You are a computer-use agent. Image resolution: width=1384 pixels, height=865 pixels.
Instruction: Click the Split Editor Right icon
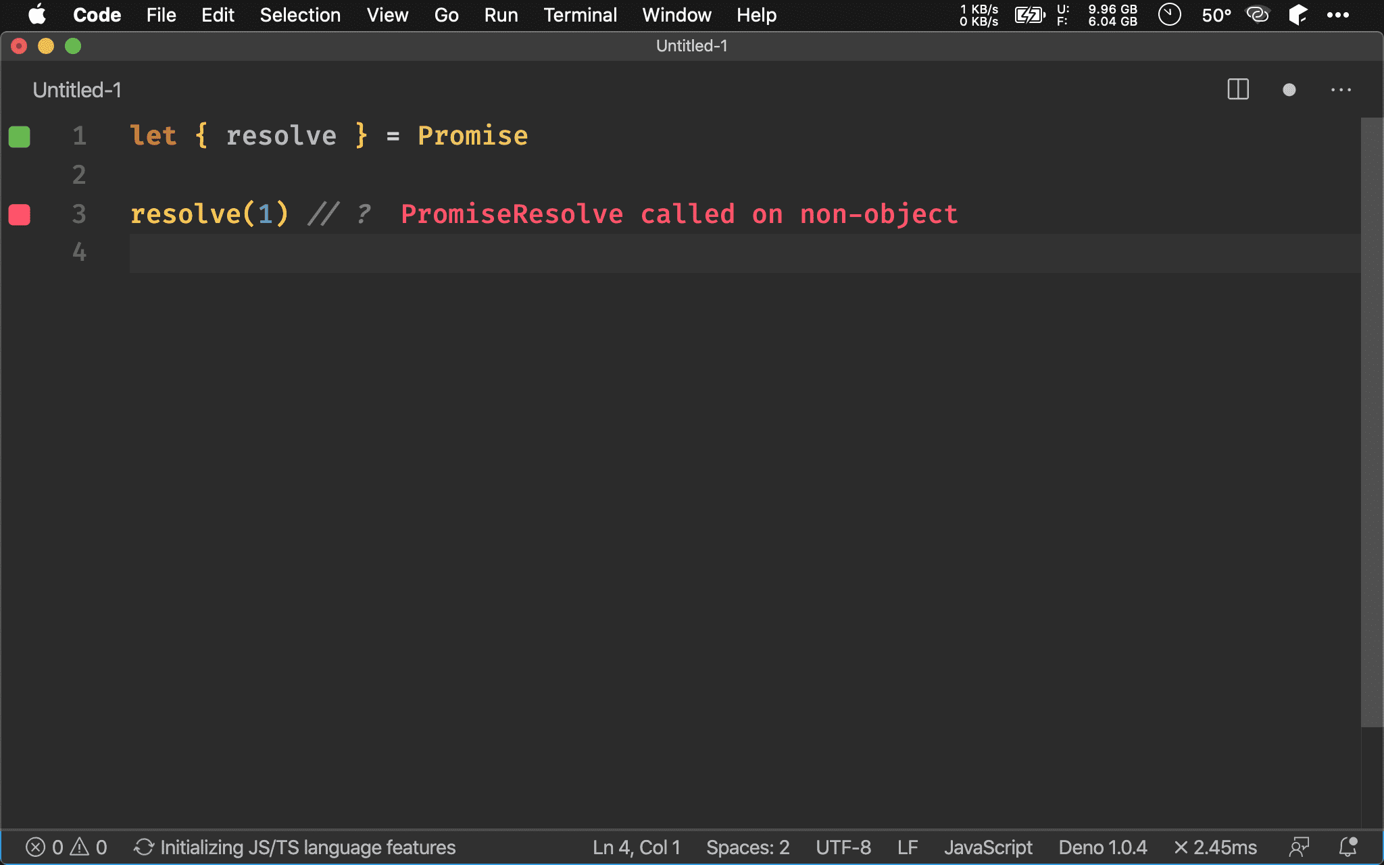(1237, 89)
